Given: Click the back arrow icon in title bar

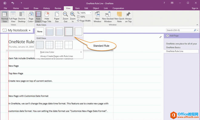Looking at the screenshot, I should 5,3.
